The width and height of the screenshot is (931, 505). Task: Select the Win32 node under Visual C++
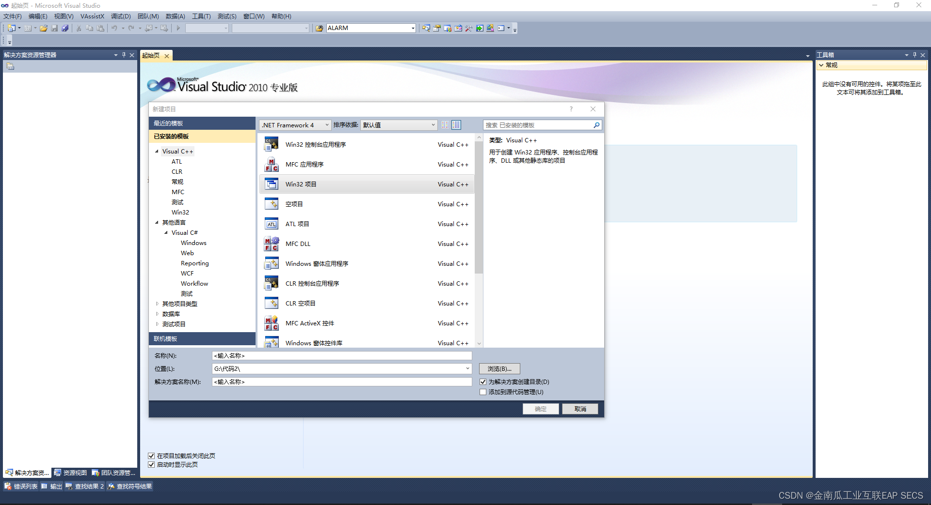[x=180, y=212]
